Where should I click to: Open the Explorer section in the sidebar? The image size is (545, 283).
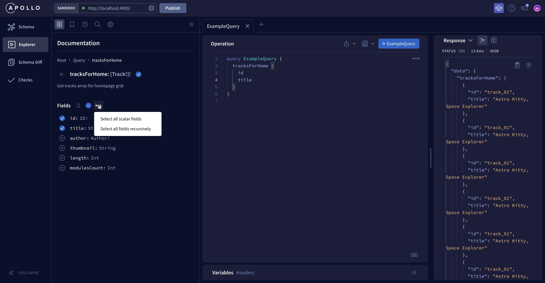point(25,45)
